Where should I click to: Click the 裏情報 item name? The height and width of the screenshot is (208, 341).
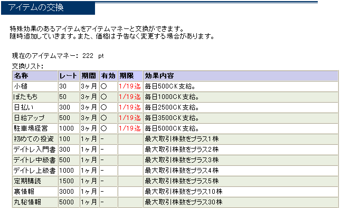24,192
